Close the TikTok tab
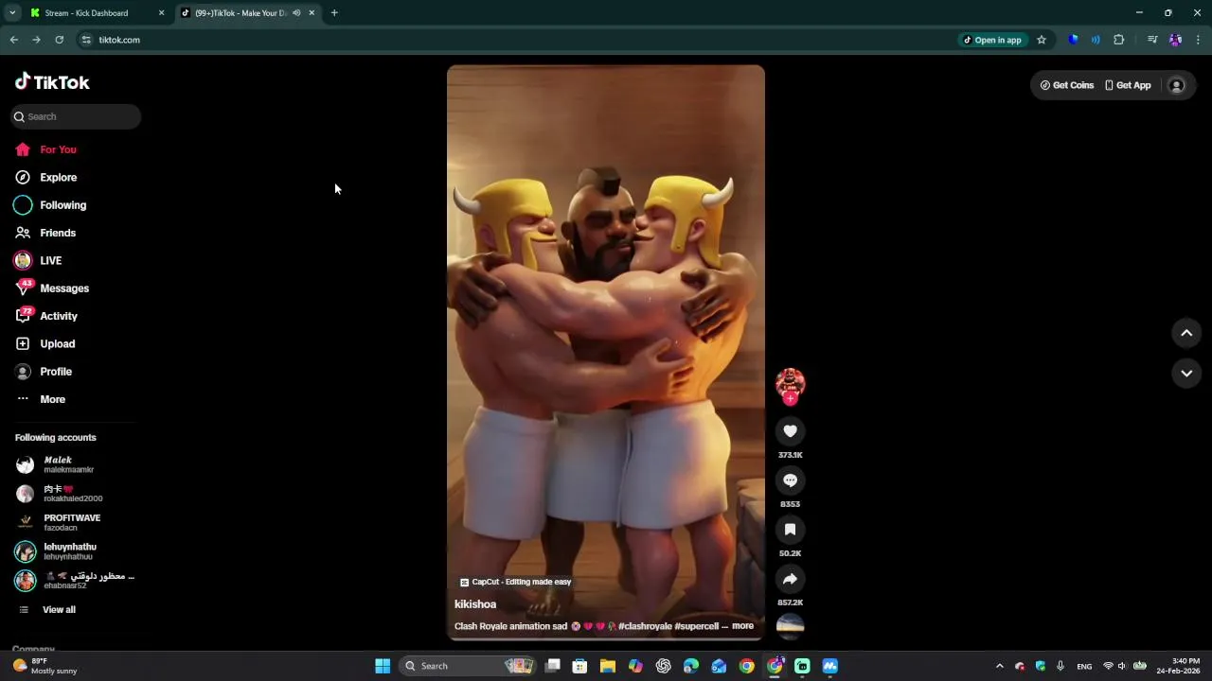This screenshot has height=681, width=1212. coord(312,13)
